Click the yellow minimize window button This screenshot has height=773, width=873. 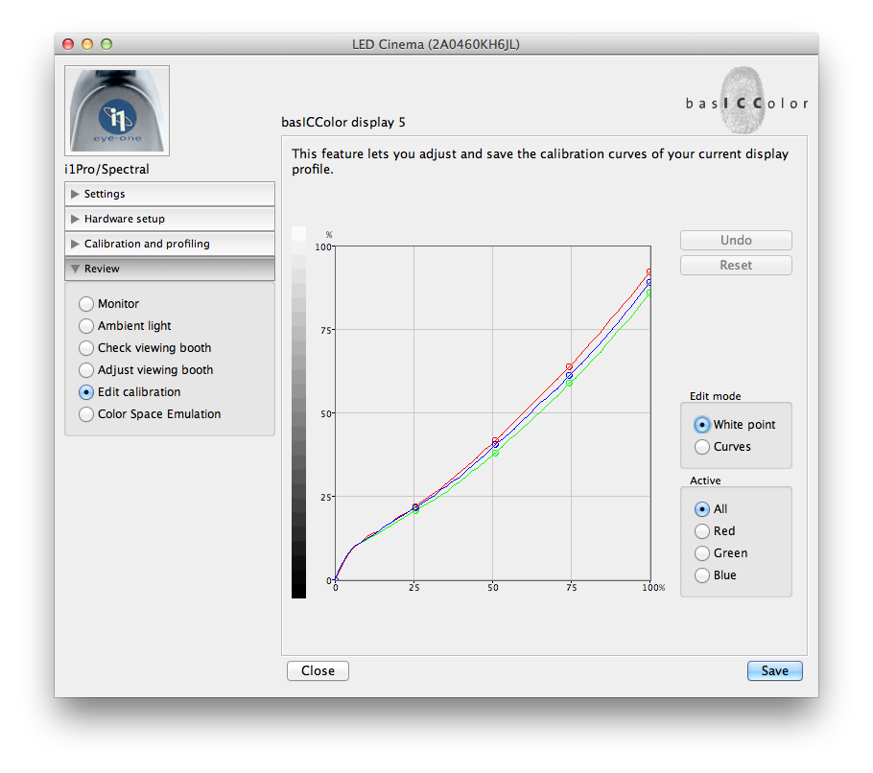[x=87, y=44]
